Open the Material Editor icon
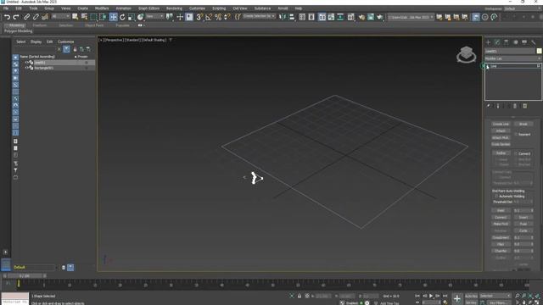 point(350,17)
